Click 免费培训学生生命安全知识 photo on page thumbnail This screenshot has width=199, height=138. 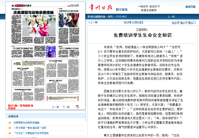[x=69, y=20]
